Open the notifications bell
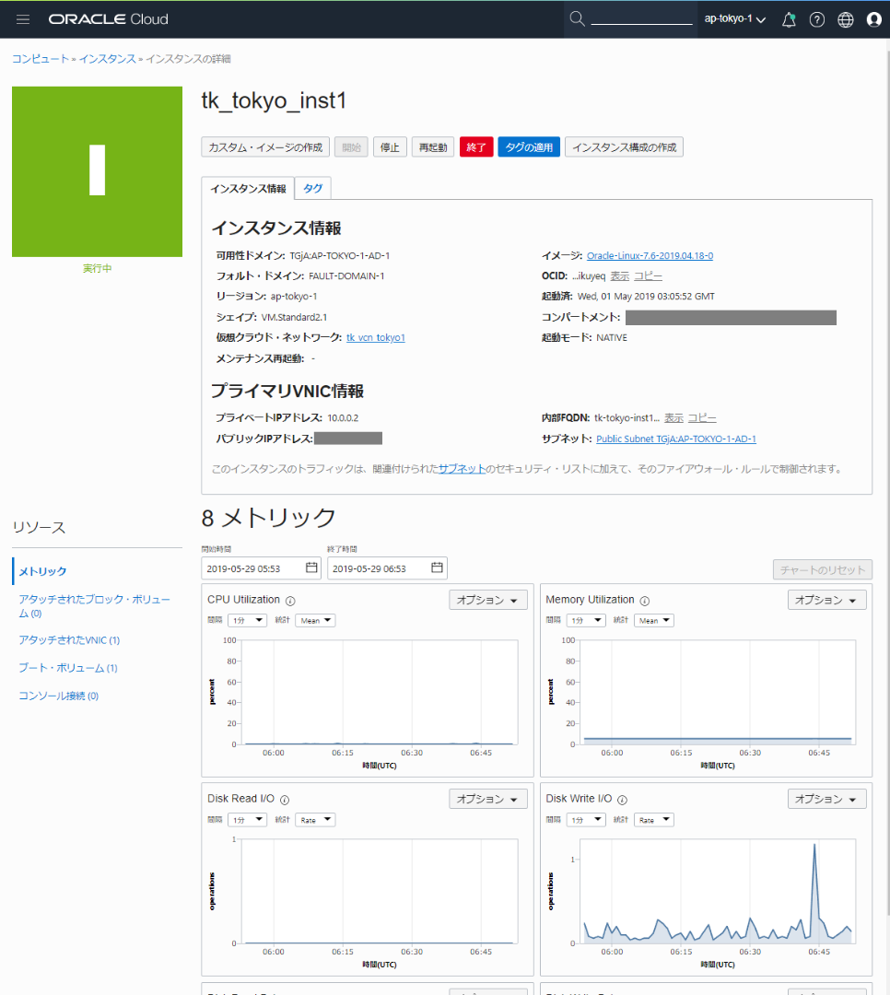The height and width of the screenshot is (995, 890). pyautogui.click(x=788, y=18)
